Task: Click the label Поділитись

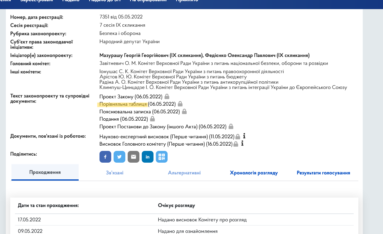Action: click(x=23, y=154)
